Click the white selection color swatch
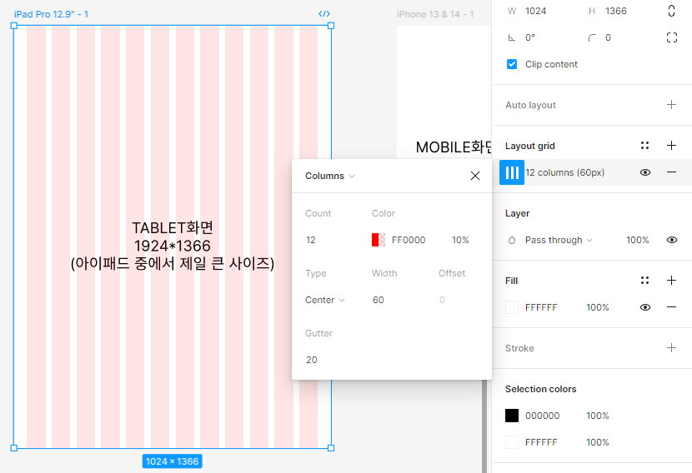692x473 pixels. tap(512, 442)
